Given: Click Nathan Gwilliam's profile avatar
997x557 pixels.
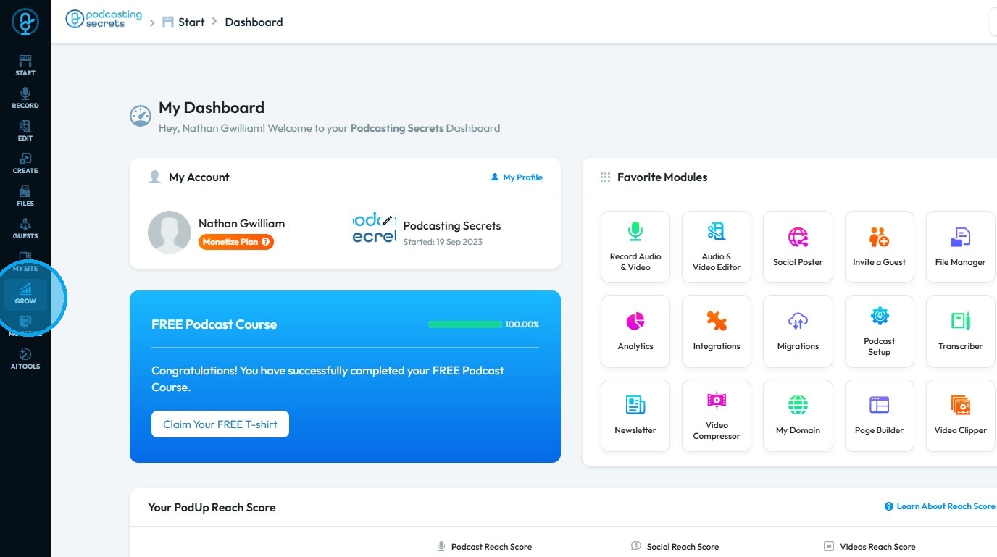Looking at the screenshot, I should coord(170,233).
